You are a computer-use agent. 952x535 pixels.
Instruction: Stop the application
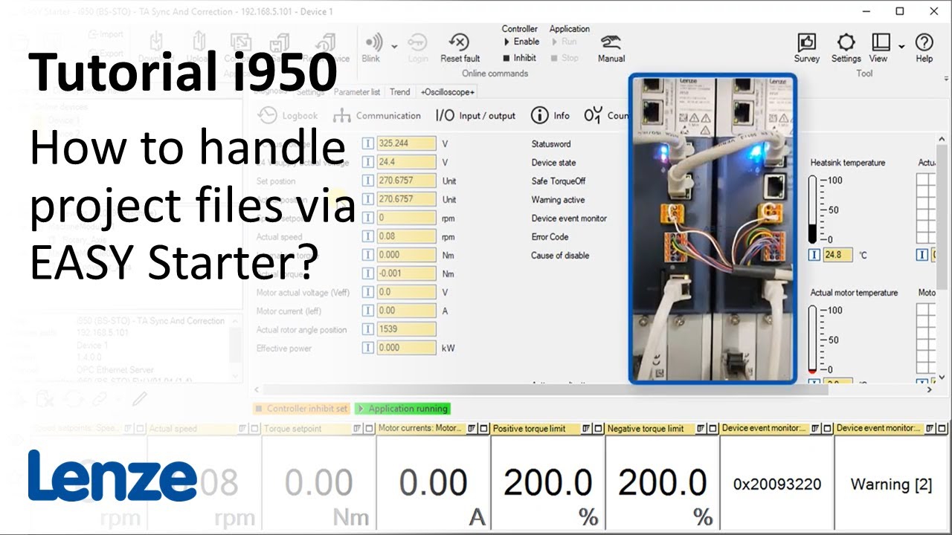565,57
